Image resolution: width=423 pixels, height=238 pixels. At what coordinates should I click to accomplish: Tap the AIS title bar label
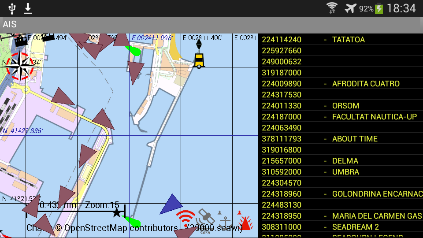(10, 24)
